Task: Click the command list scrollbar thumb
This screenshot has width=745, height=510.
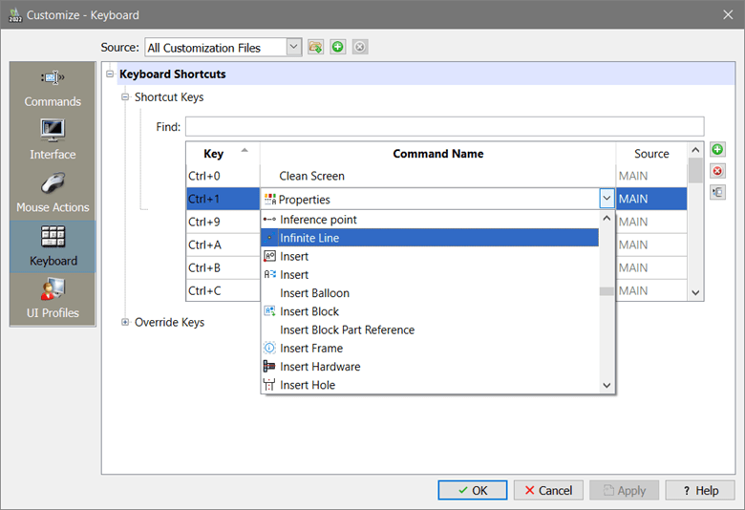Action: coord(607,291)
